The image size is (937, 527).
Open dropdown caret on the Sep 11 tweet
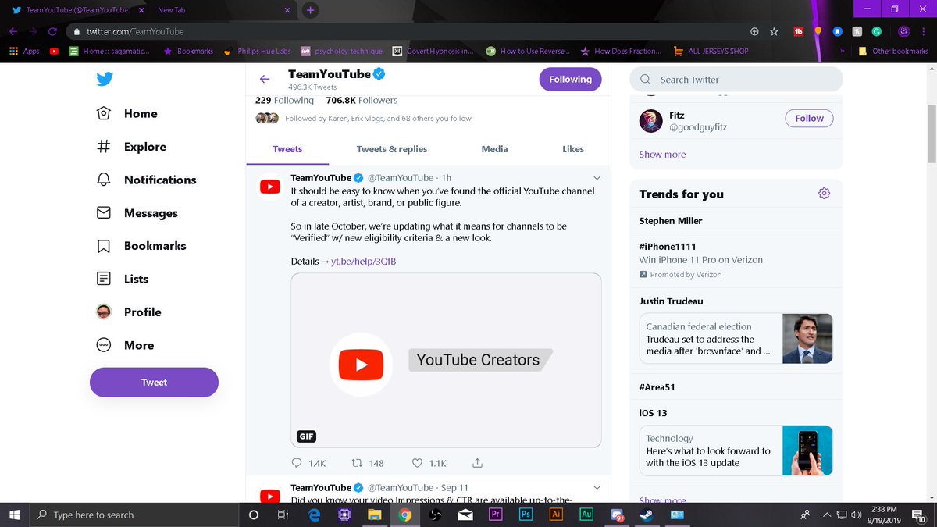597,487
